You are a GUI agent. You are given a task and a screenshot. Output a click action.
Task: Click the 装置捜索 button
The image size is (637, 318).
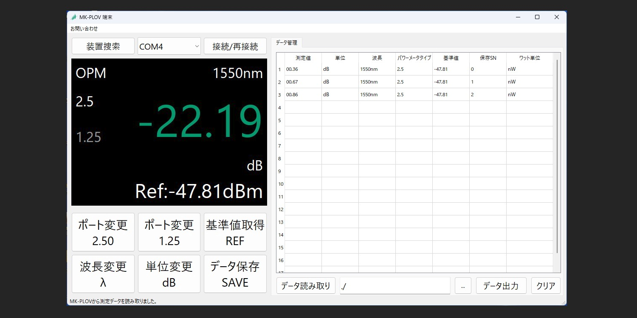point(103,46)
